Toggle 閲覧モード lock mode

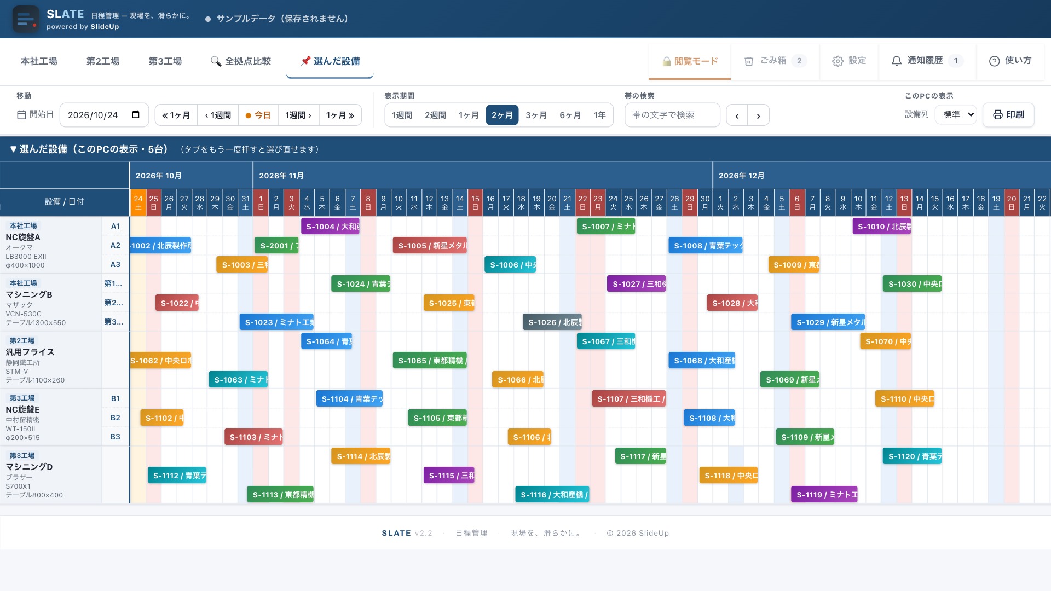690,61
